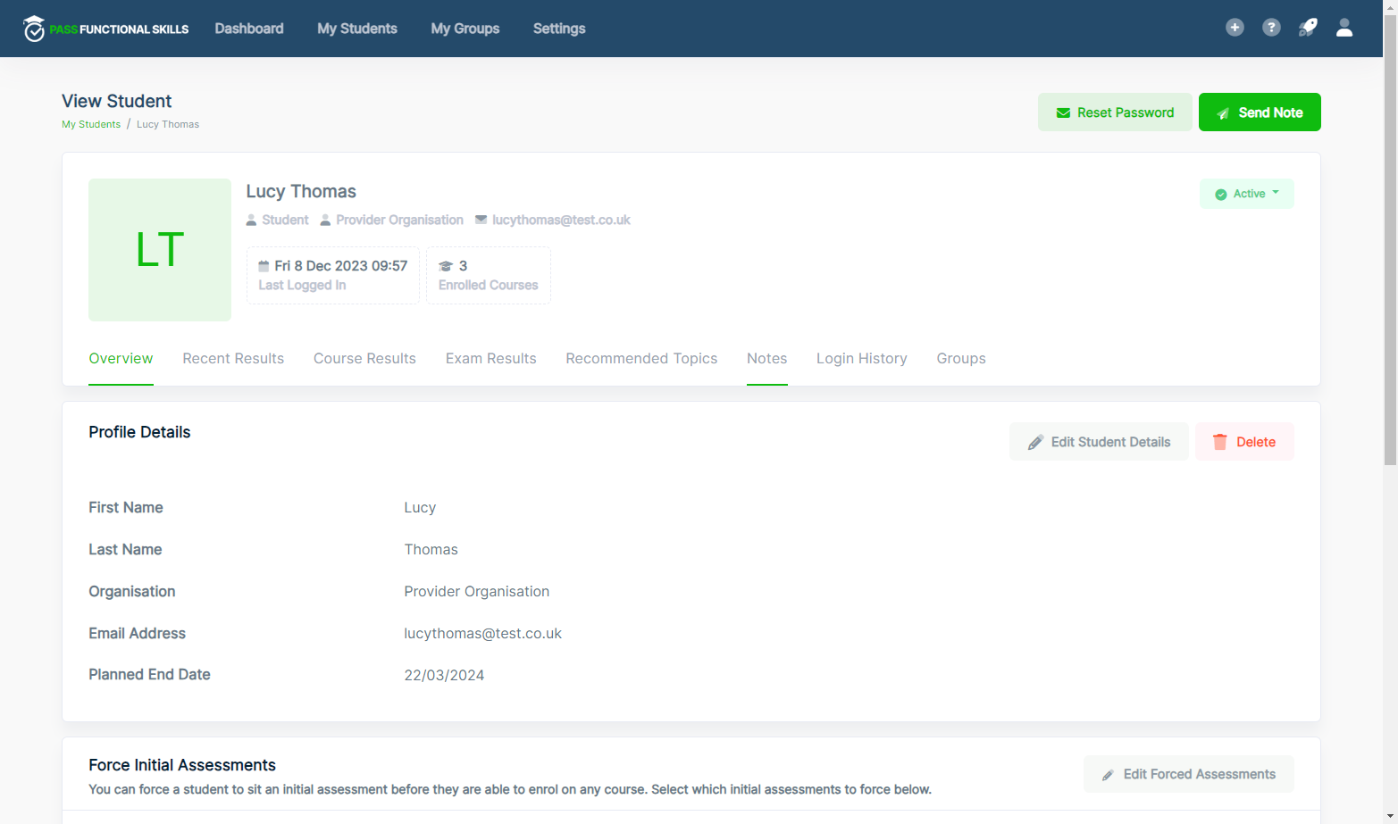This screenshot has width=1398, height=824.
Task: Open the My Groups menu
Action: click(x=465, y=29)
